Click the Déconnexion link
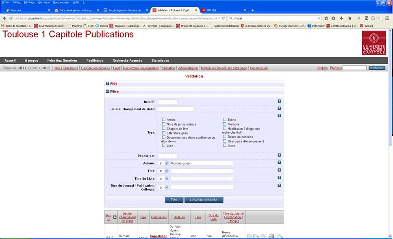Image resolution: width=393 pixels, height=239 pixels. click(x=258, y=68)
